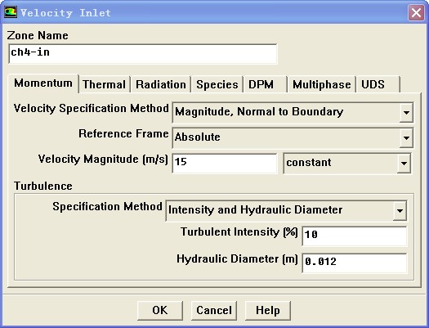Click the Fluent application icon in title bar

click(x=11, y=12)
